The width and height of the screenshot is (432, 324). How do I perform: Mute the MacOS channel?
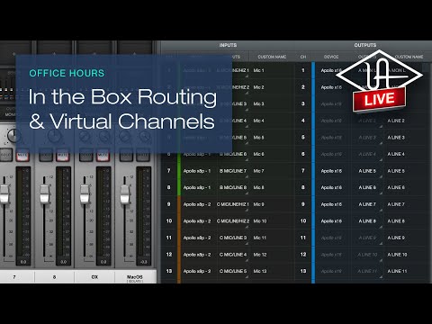pyautogui.click(x=143, y=156)
